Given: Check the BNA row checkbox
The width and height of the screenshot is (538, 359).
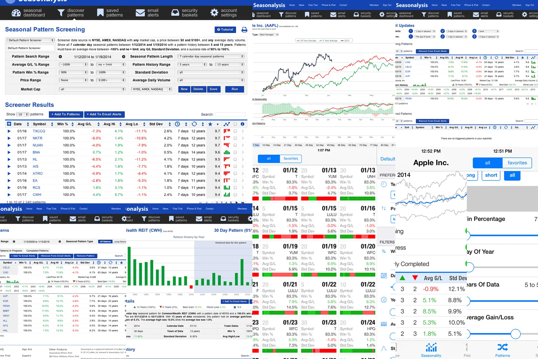Looking at the screenshot, I should pyautogui.click(x=235, y=152).
